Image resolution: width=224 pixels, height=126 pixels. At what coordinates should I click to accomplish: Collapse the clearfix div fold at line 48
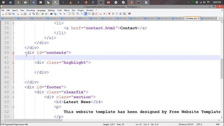click(x=13, y=92)
